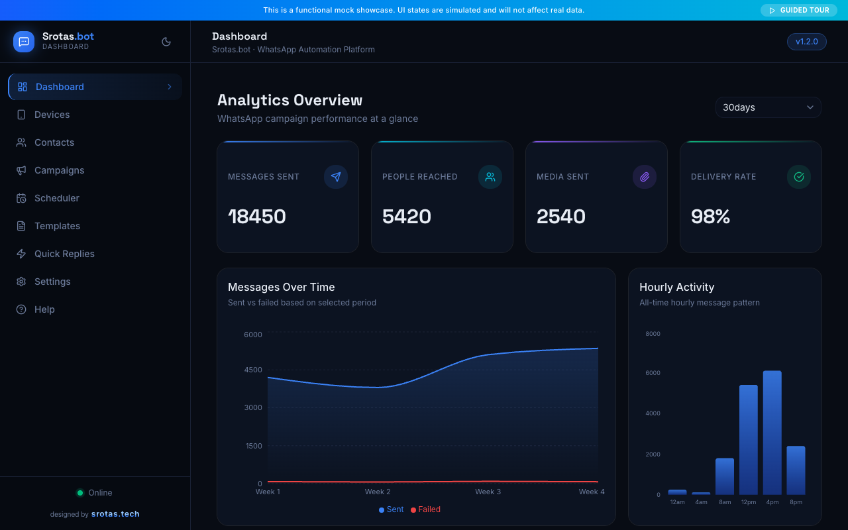Click the v1.2.0 version badge
The width and height of the screenshot is (848, 530).
pos(806,41)
